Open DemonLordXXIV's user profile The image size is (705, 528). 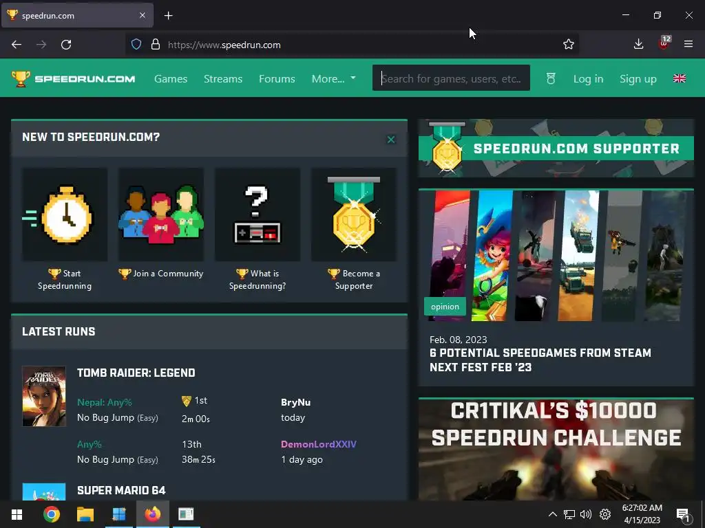click(x=318, y=444)
